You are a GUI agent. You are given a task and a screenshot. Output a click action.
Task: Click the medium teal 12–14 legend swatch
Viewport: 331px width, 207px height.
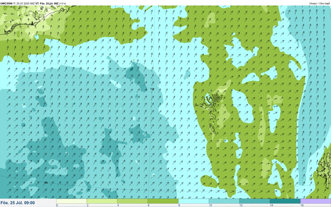tap(254, 201)
